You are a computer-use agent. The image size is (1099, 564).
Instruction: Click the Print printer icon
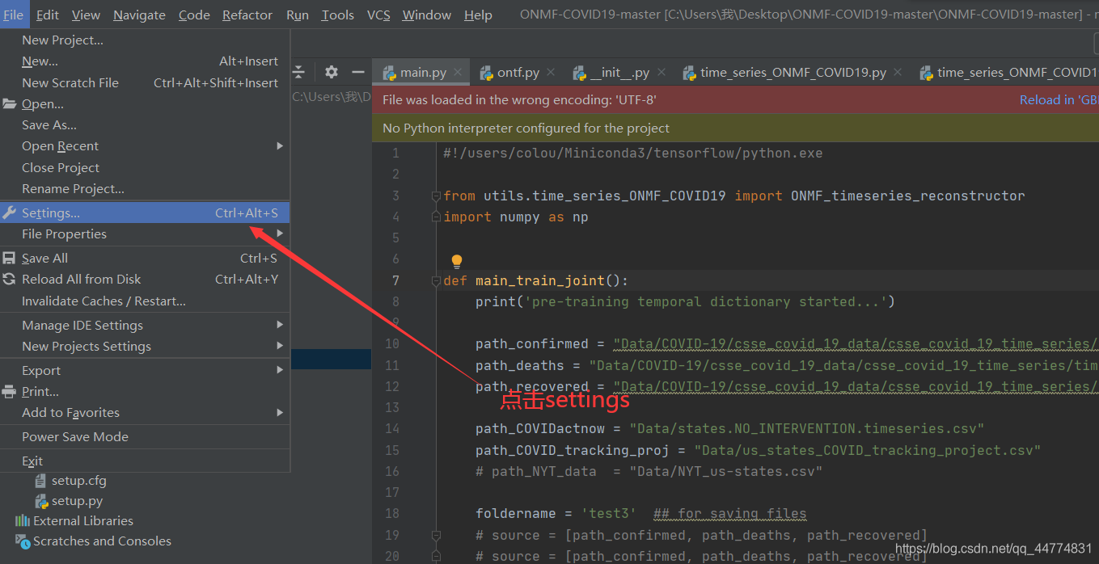point(9,391)
